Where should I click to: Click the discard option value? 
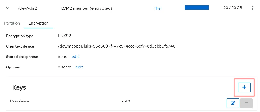point(64,67)
